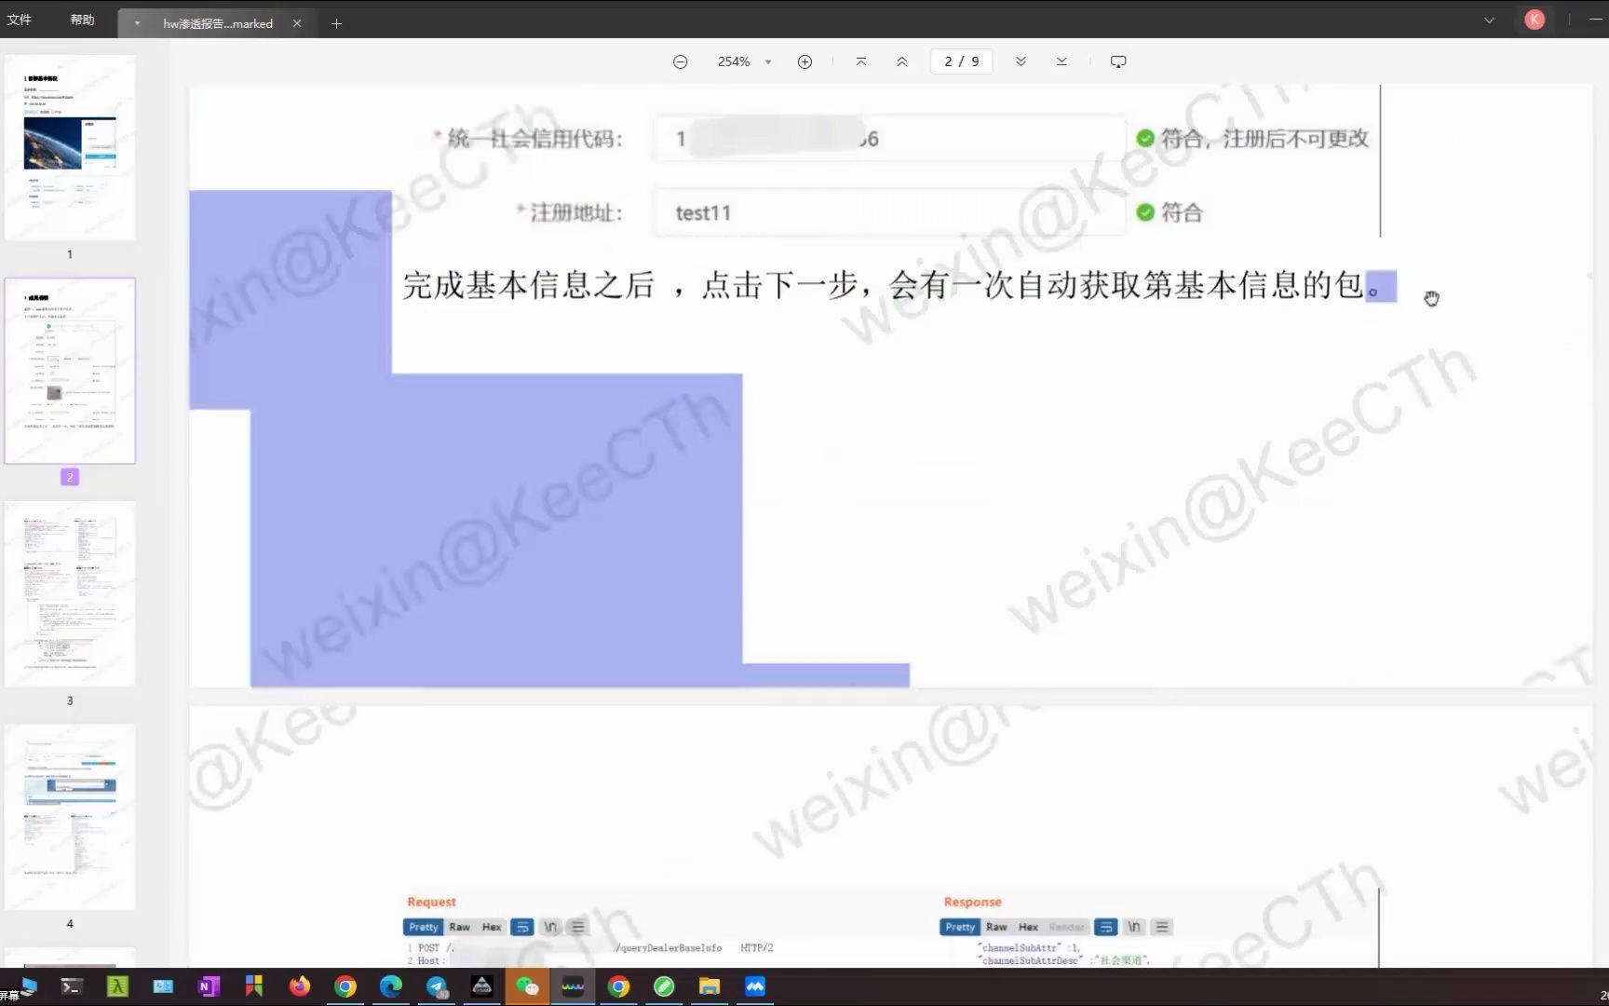Image resolution: width=1609 pixels, height=1006 pixels.
Task: Jump to the last page icon
Action: (1061, 61)
